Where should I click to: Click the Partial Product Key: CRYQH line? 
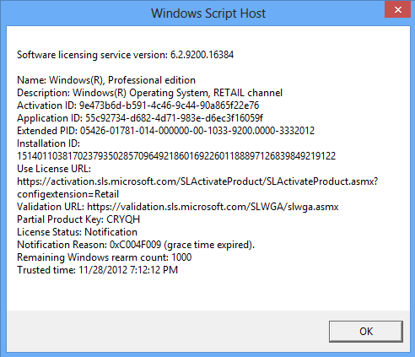pos(78,219)
